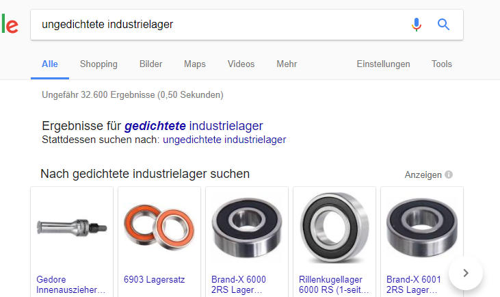Image resolution: width=500 pixels, height=297 pixels.
Task: Click the partial Google logo
Action: coord(10,23)
